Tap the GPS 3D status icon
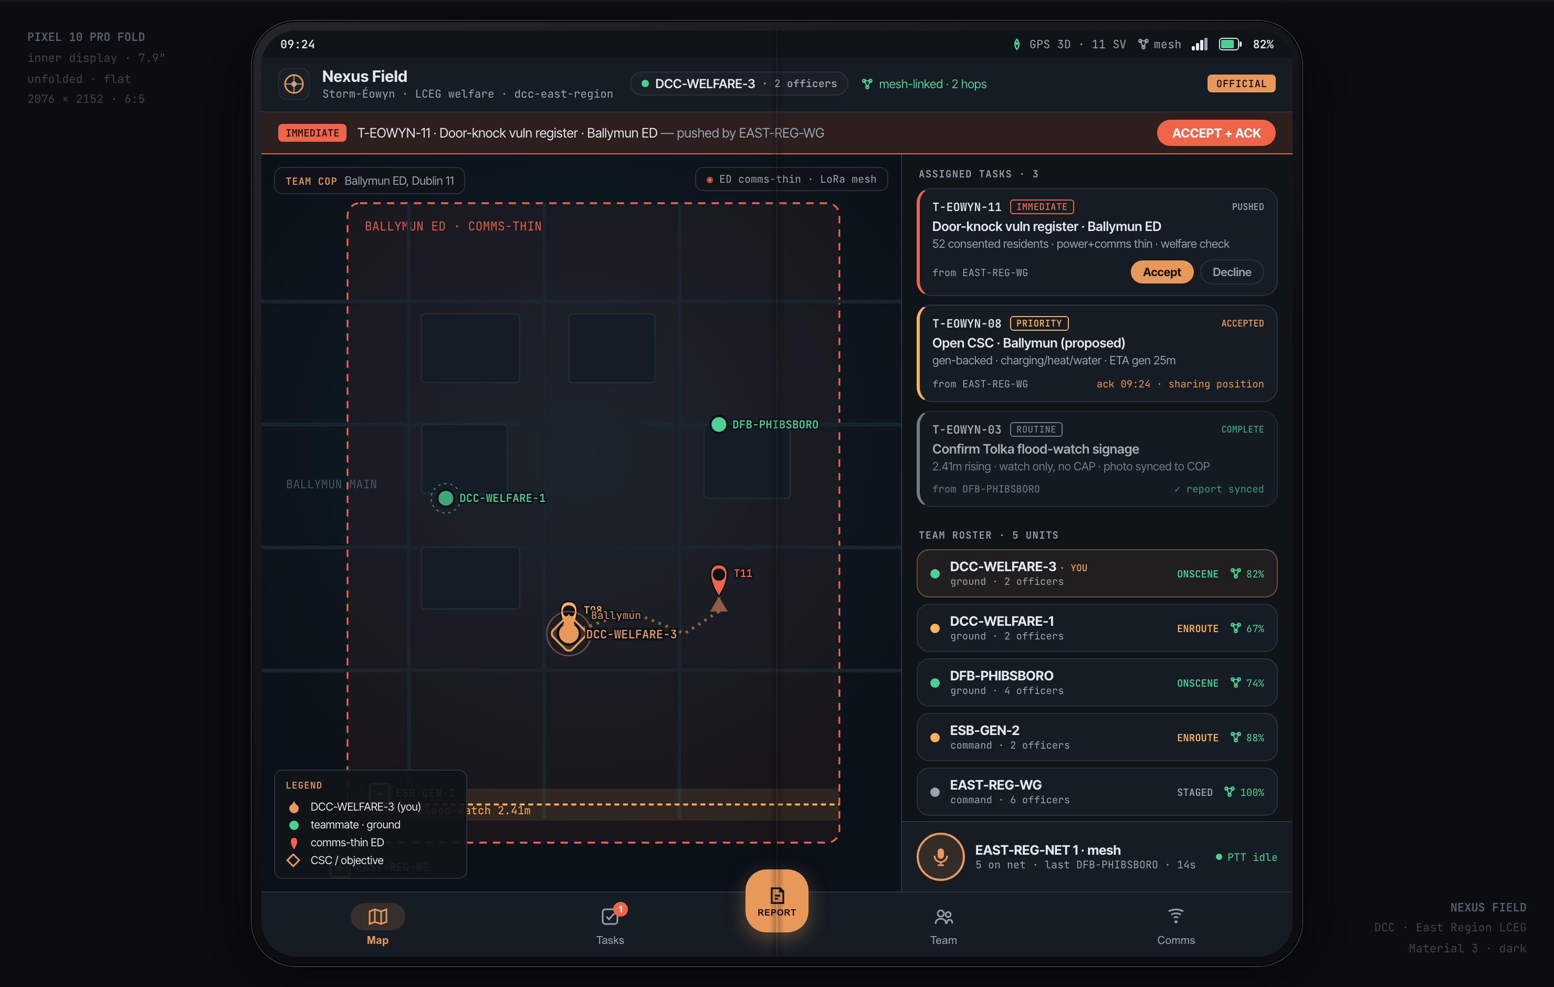 click(x=1016, y=45)
